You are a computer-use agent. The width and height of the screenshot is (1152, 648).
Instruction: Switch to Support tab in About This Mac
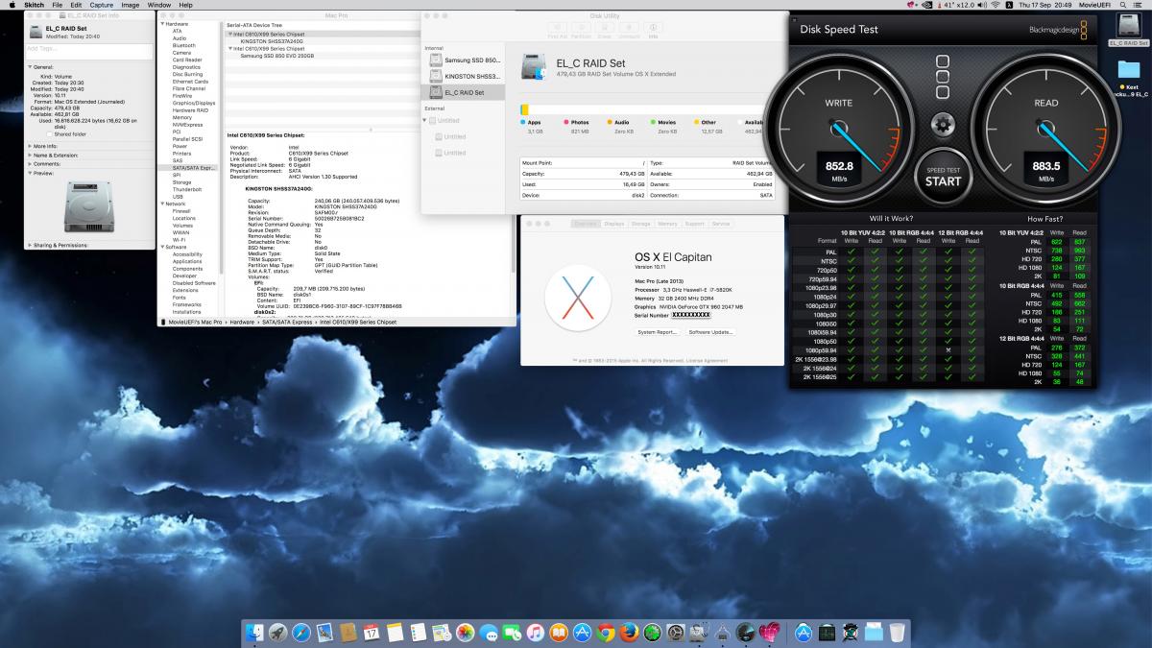(694, 223)
